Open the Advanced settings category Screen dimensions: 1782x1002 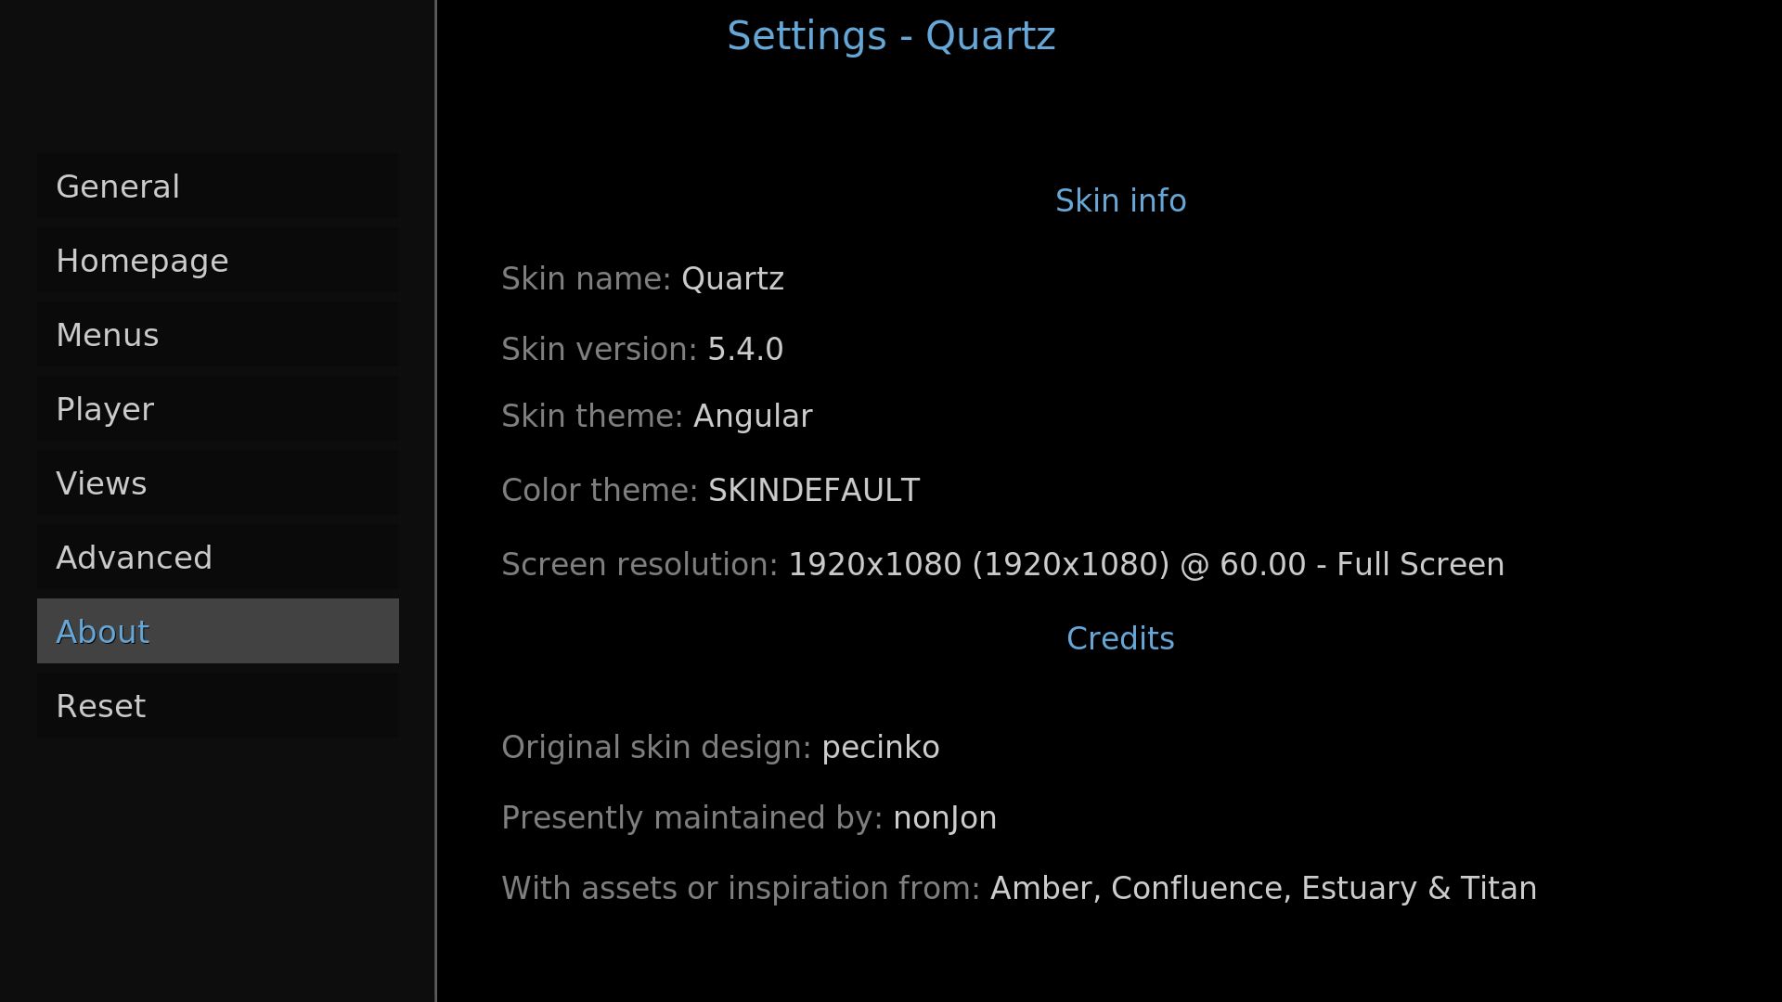[217, 558]
